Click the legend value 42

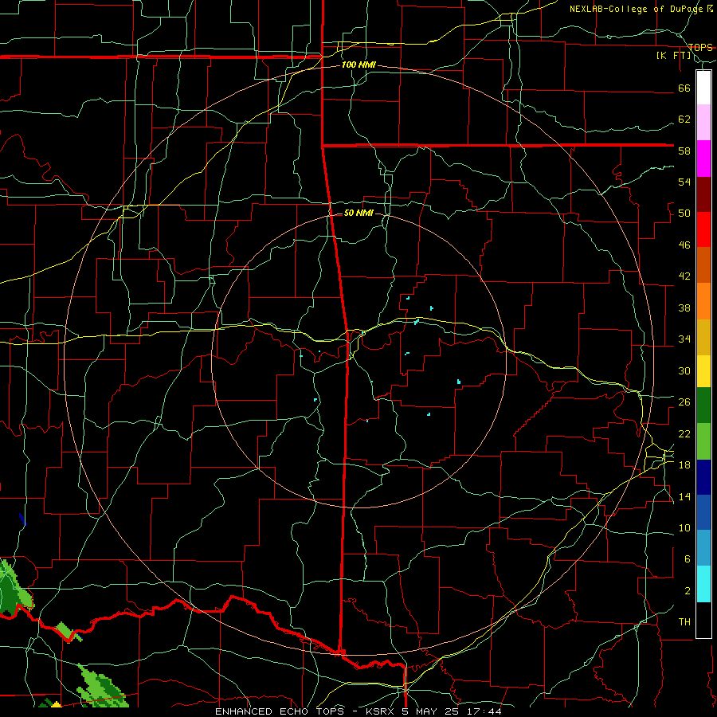click(x=684, y=276)
